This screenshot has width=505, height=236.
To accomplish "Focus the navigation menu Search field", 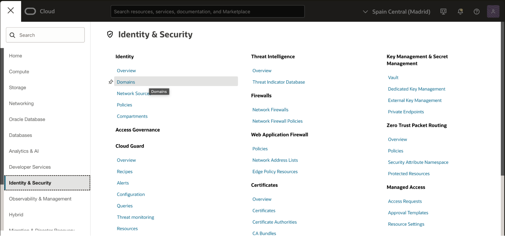I will pos(45,35).
